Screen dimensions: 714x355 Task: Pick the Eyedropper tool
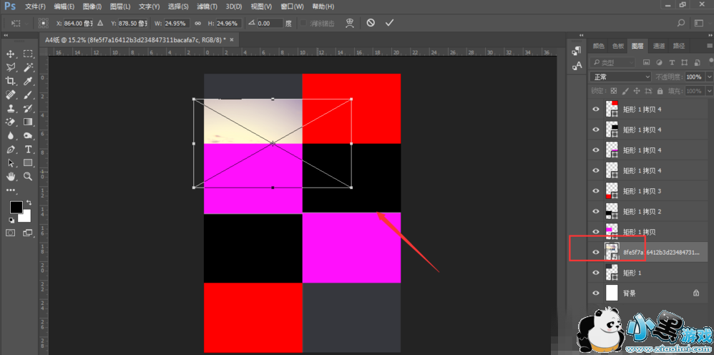(28, 81)
